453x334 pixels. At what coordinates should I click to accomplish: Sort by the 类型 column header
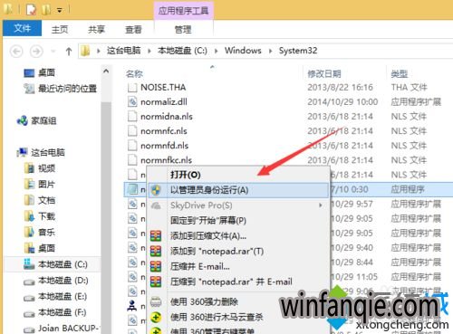click(400, 73)
